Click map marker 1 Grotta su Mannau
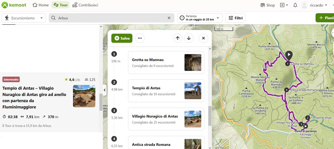Screen dimensions: 334x149 288,64
